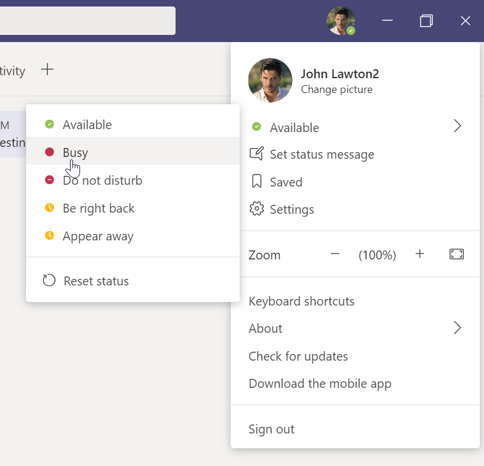The image size is (484, 466).
Task: Set status to Busy
Action: click(x=75, y=152)
